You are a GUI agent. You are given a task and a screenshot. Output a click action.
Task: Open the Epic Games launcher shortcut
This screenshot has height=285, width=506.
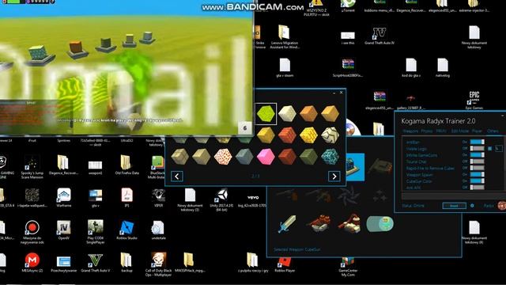coord(474,101)
